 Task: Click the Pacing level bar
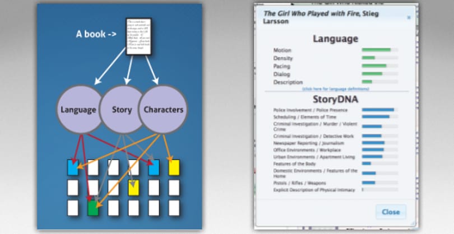pos(379,66)
